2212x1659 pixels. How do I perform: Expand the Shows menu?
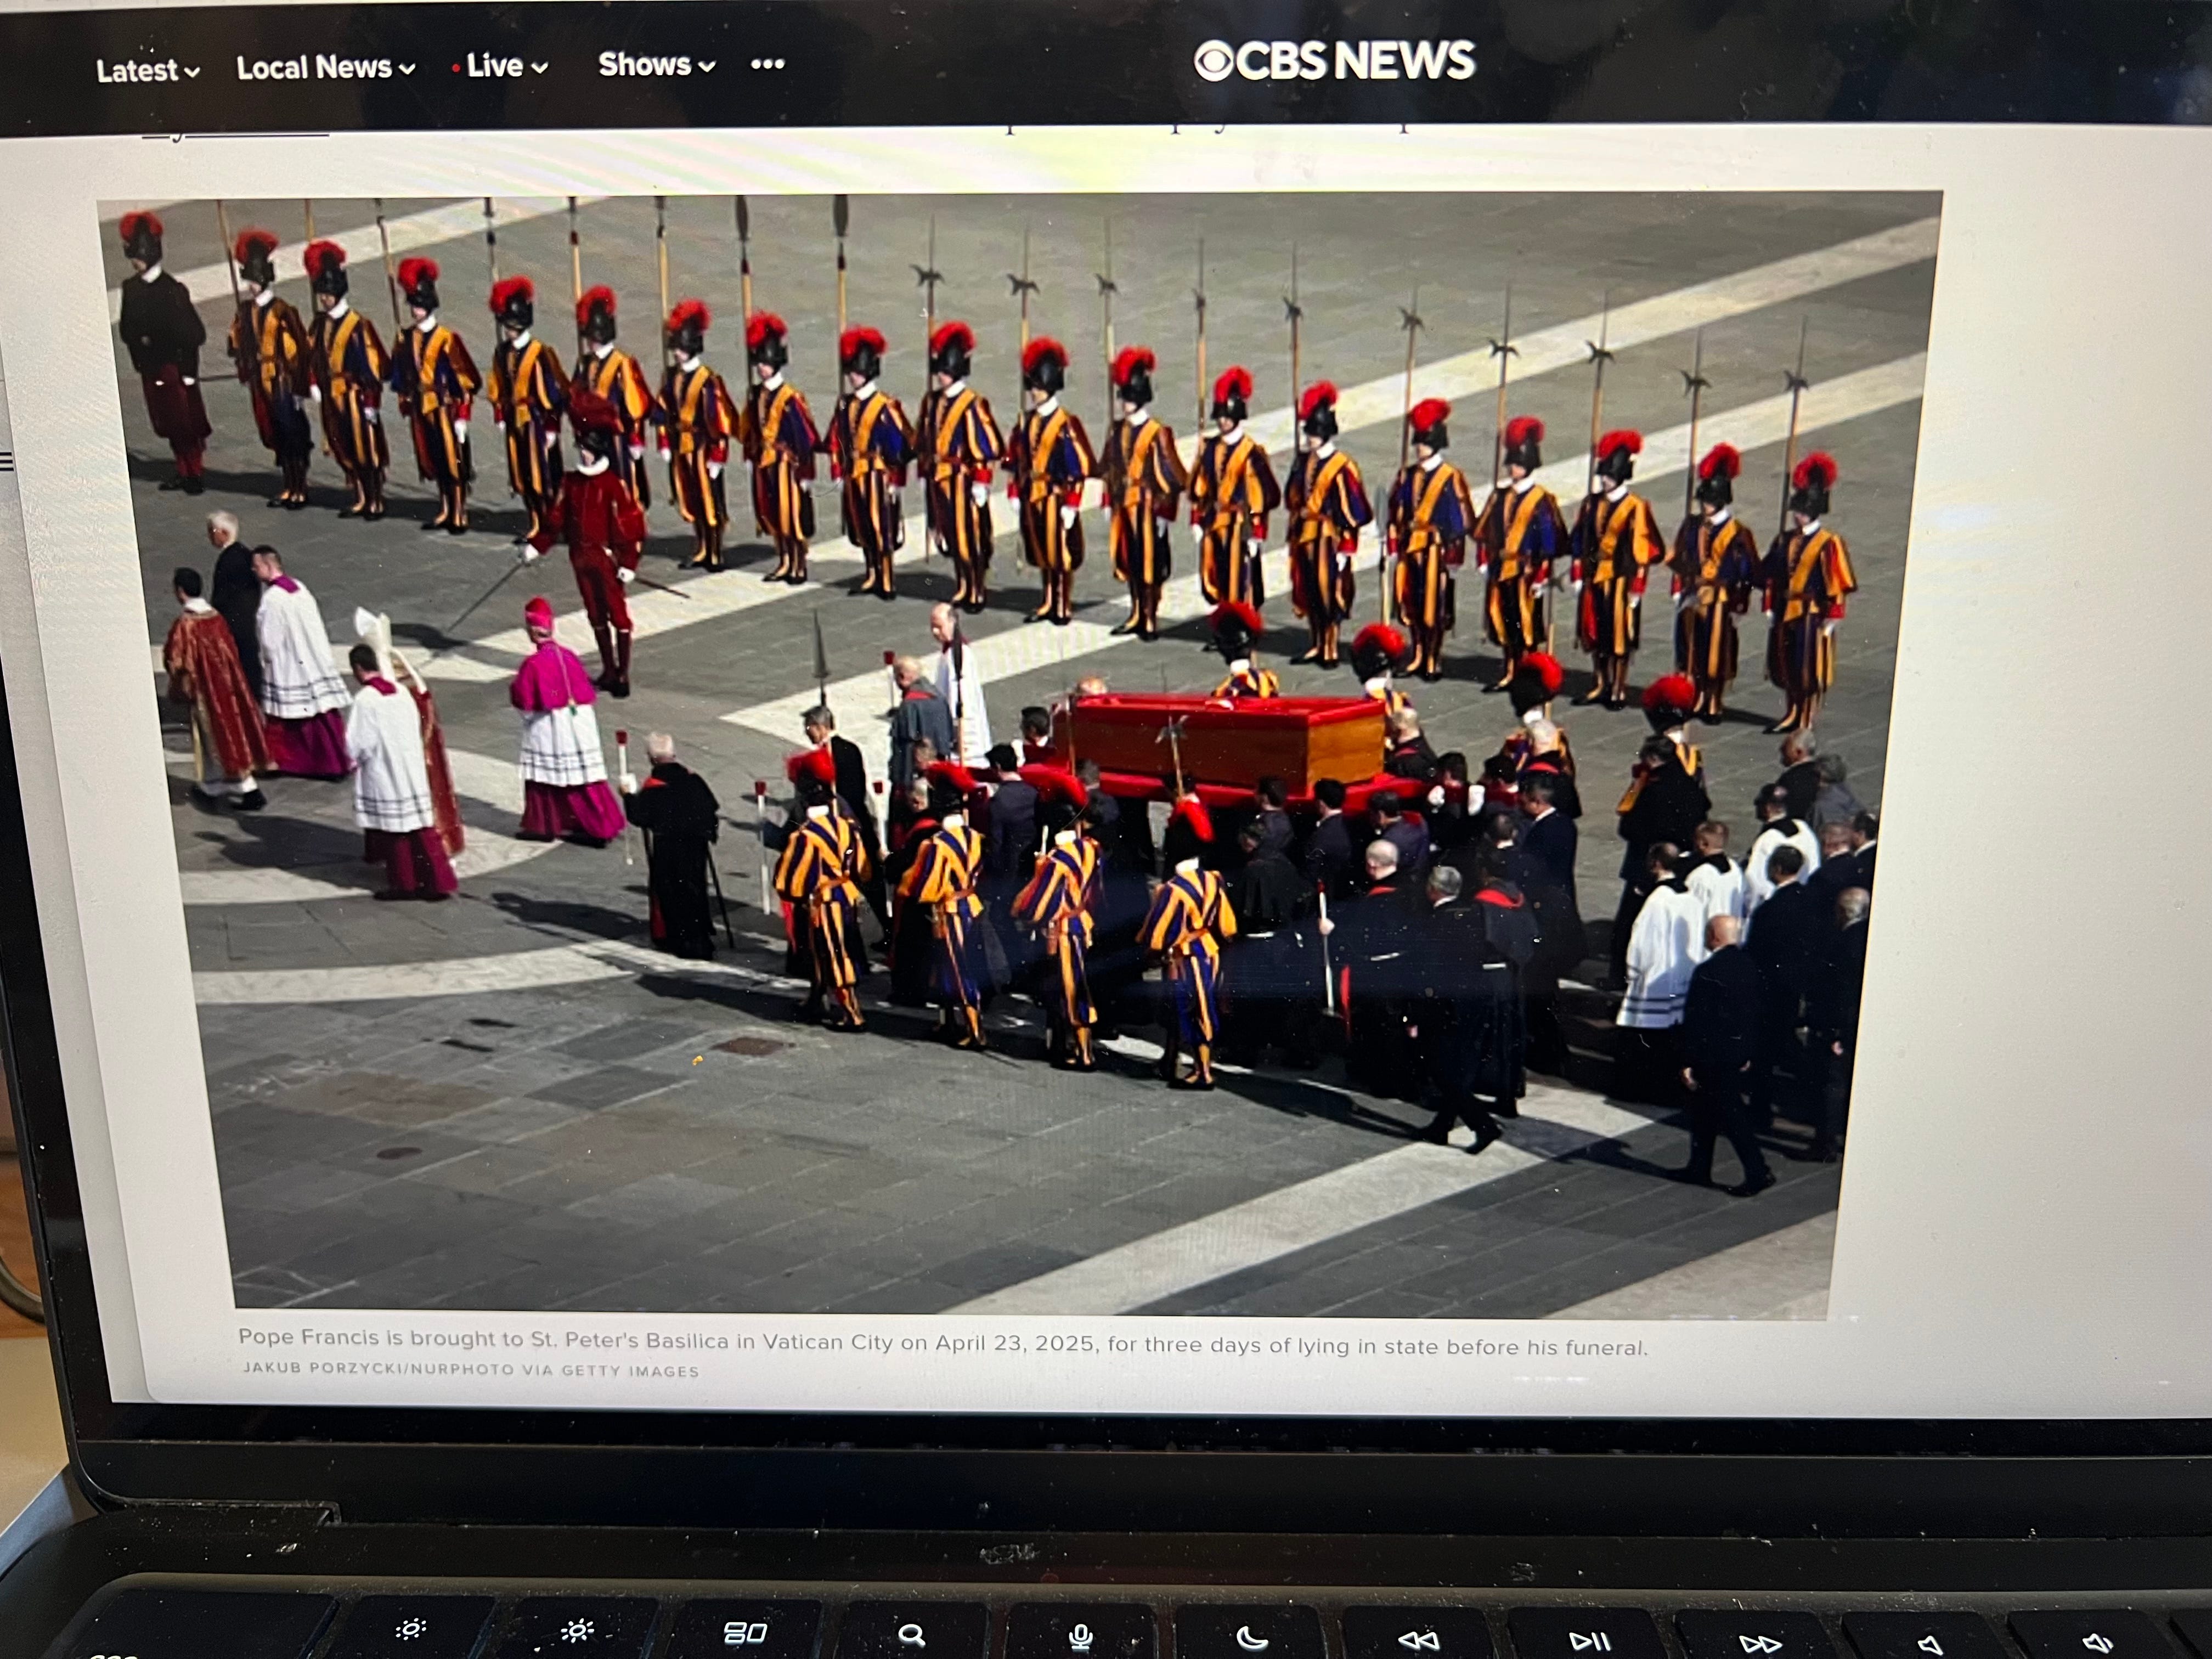pyautogui.click(x=656, y=65)
